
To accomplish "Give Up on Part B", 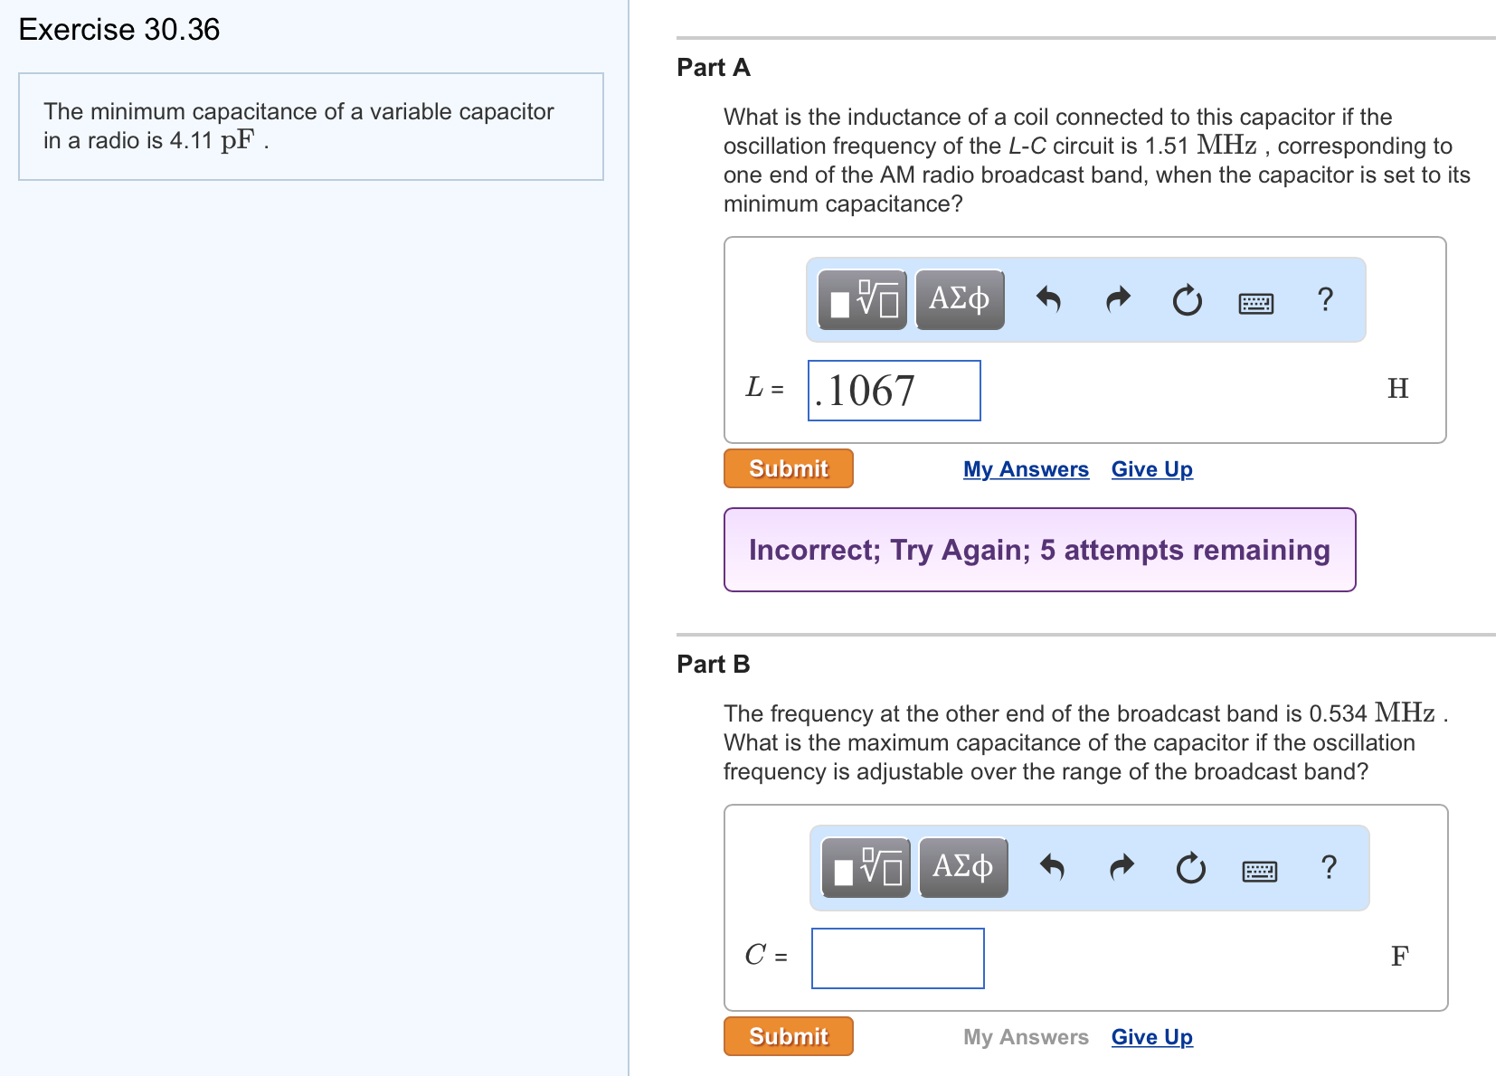I will (1152, 1037).
